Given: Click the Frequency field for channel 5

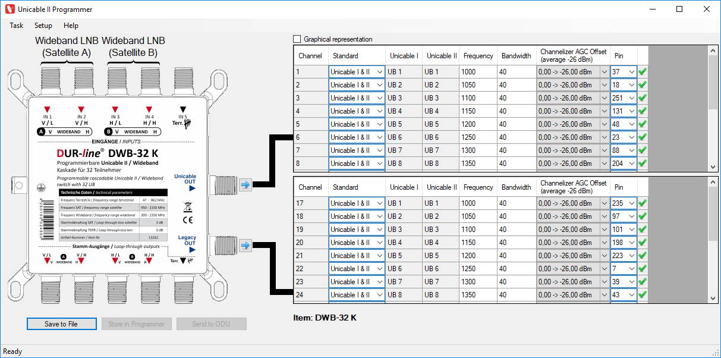Looking at the screenshot, I should (478, 124).
